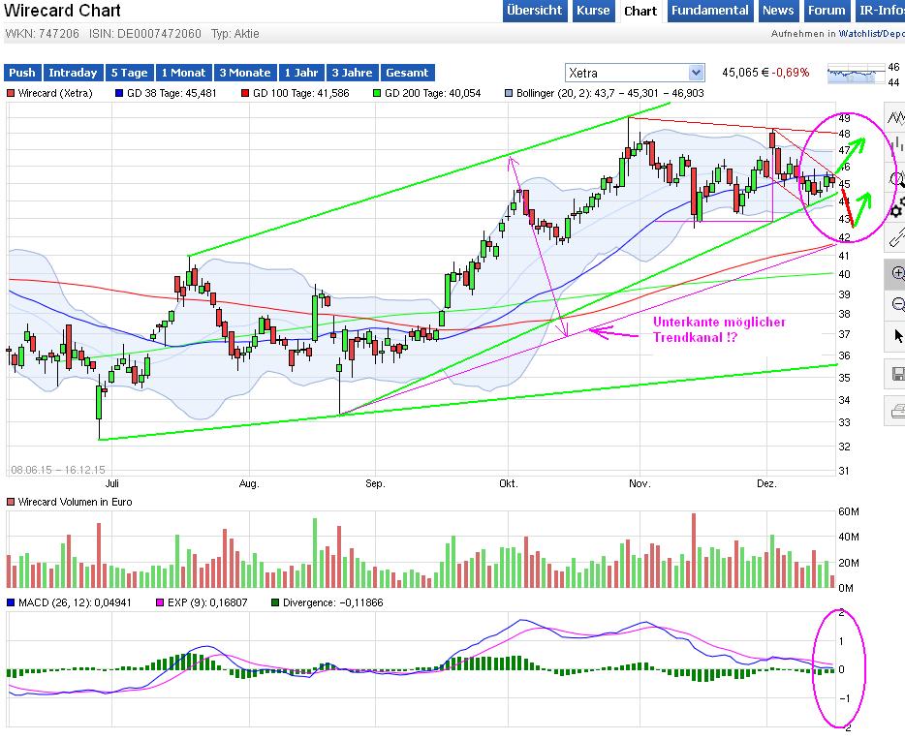905x740 pixels.
Task: Open the News tab
Action: point(777,11)
